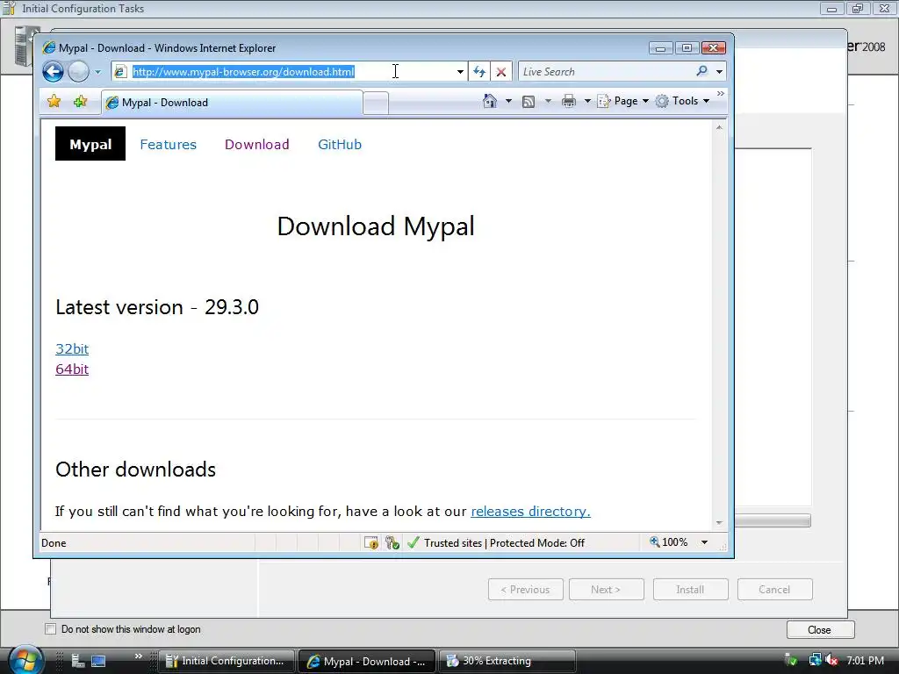
Task: Switch to Mypal - Download taskbar button
Action: click(x=367, y=661)
